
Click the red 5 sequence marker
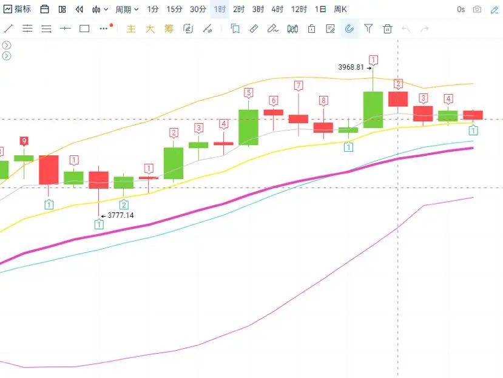pyautogui.click(x=248, y=93)
